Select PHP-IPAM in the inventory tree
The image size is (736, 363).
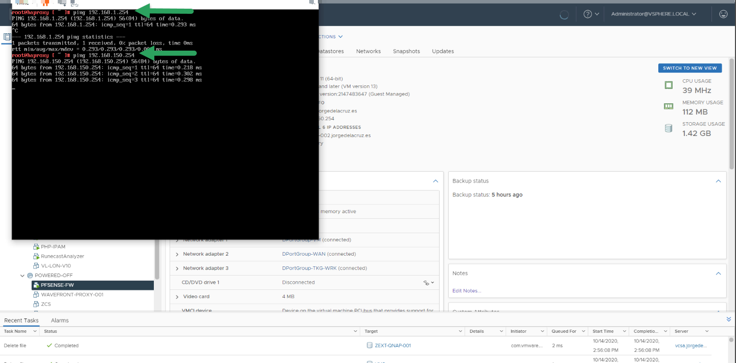(x=53, y=246)
